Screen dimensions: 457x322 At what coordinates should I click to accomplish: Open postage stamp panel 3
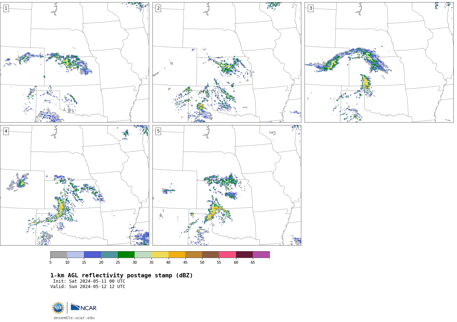click(379, 62)
